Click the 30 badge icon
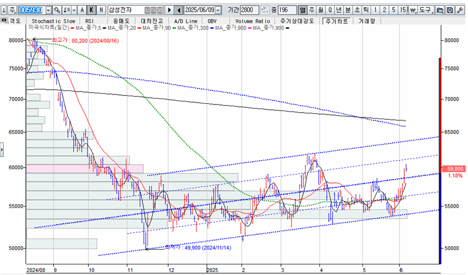This screenshot has height=275, width=468. (160, 11)
